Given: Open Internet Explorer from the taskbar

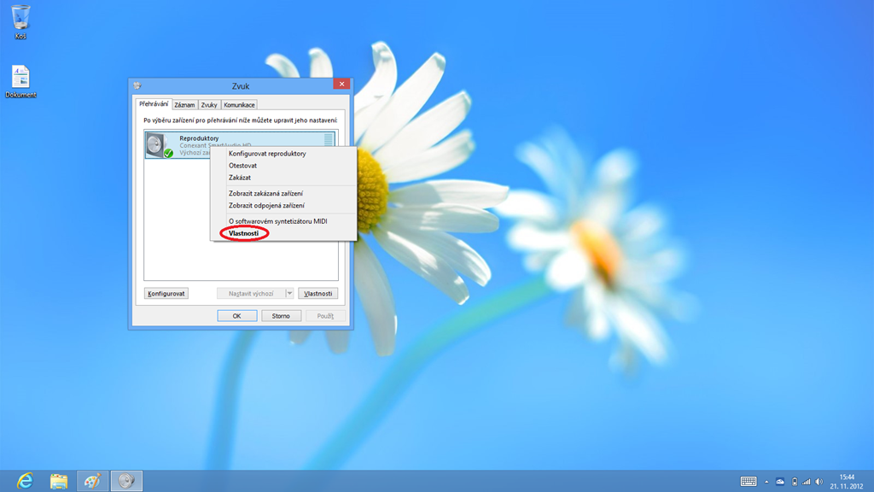Looking at the screenshot, I should point(25,481).
